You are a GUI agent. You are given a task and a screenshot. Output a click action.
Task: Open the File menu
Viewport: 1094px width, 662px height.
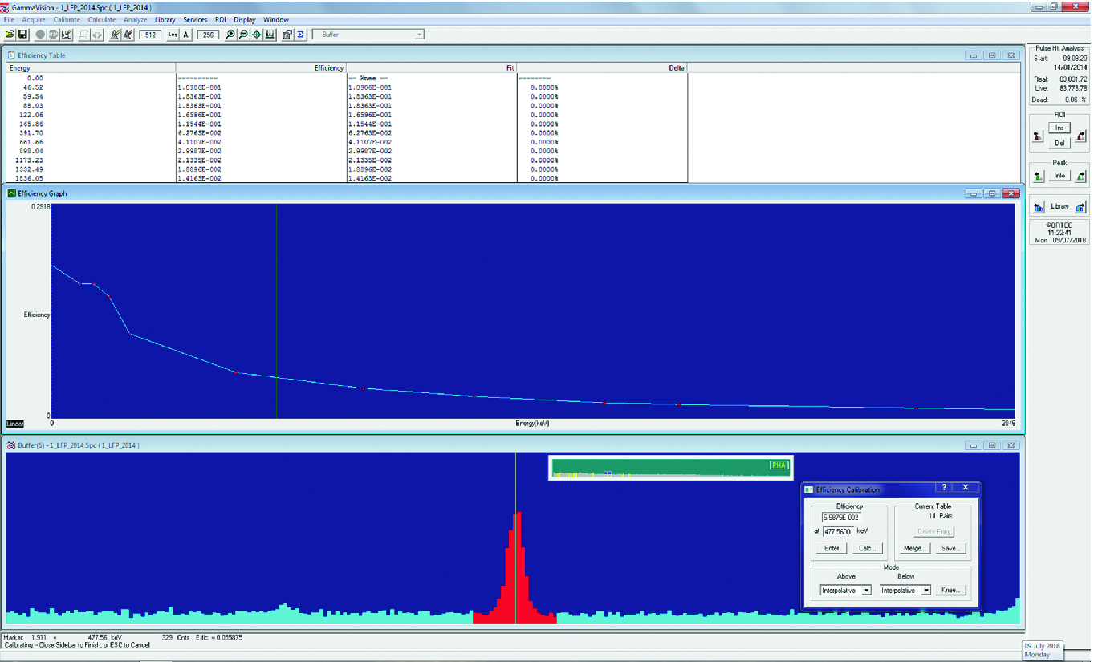9,19
